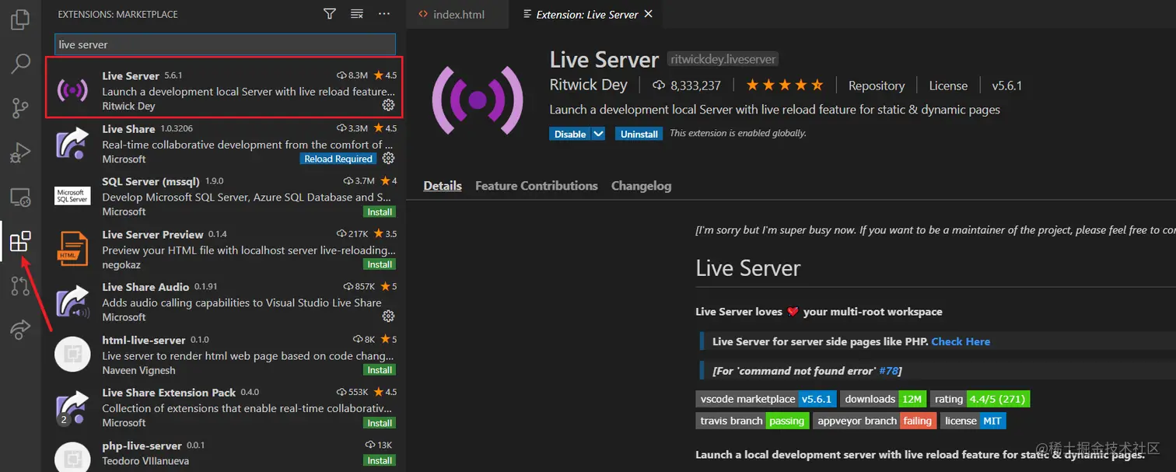Screen dimensions: 1176x472
Task: Close the Extension: Live Server tab
Action: 649,14
